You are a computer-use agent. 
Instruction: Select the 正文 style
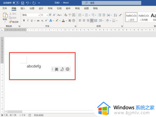coord(131,17)
